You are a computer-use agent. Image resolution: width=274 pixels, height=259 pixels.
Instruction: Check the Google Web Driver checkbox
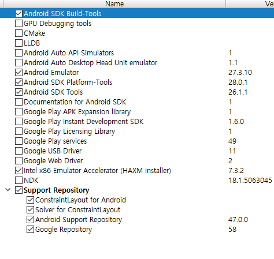click(x=18, y=161)
